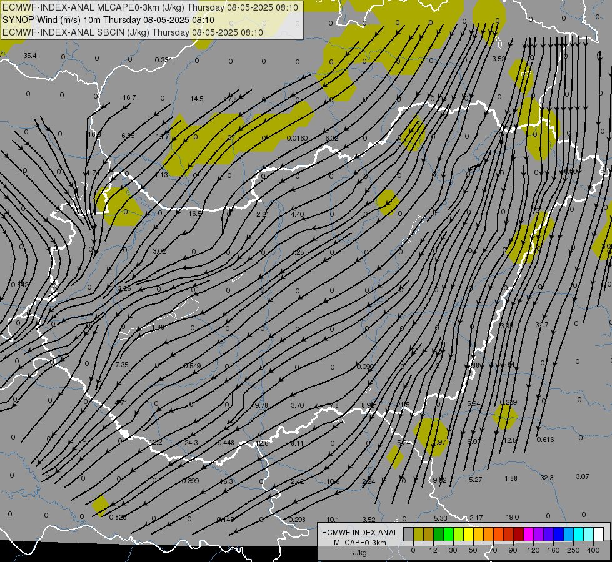
Task: Select the white legend swatch above 400
Action: click(x=598, y=534)
